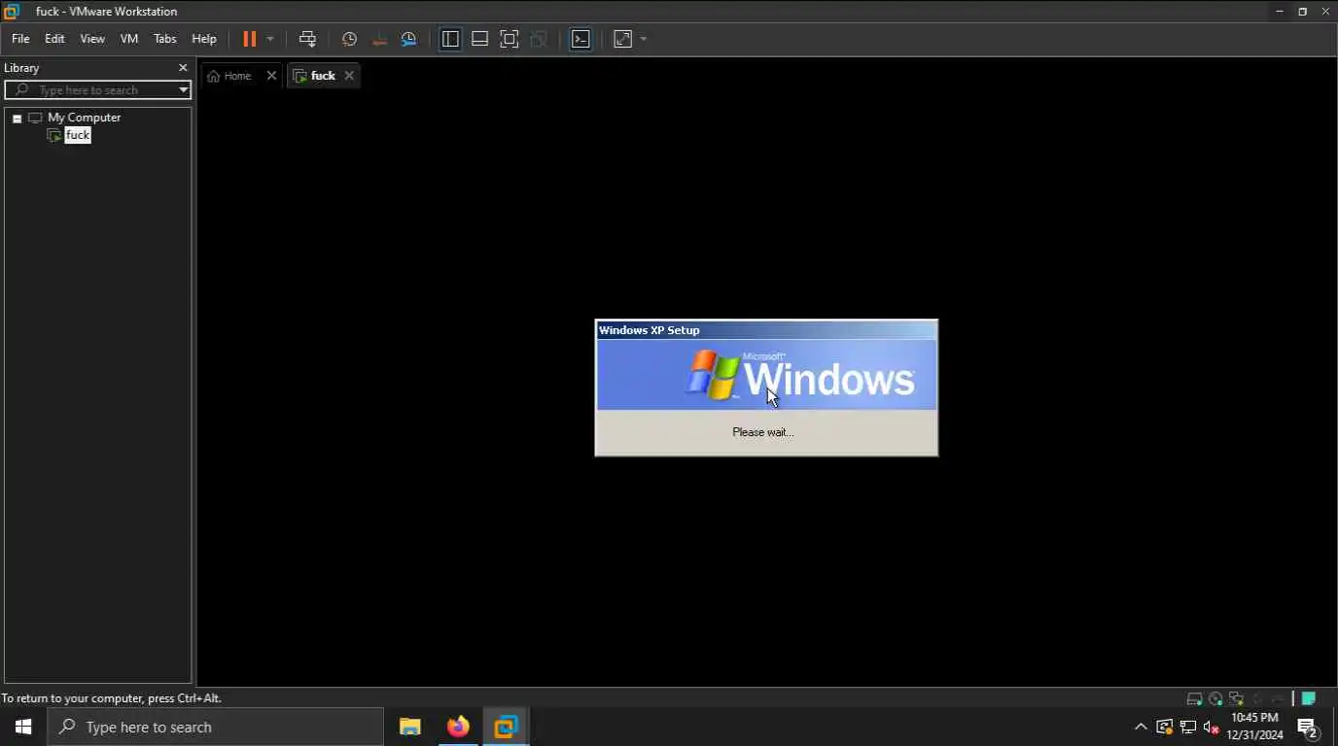Open the Library search dropdown arrow

pos(183,89)
